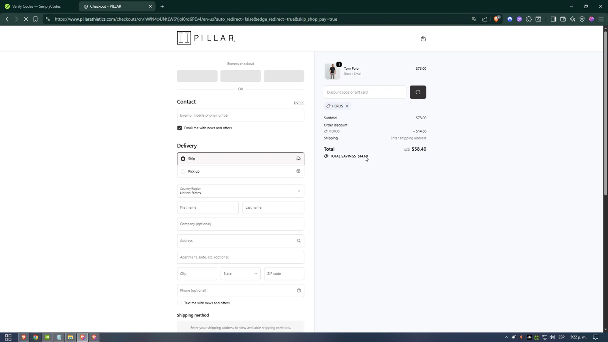Click the phone field help icon
Viewport: 608px width, 342px height.
point(299,291)
